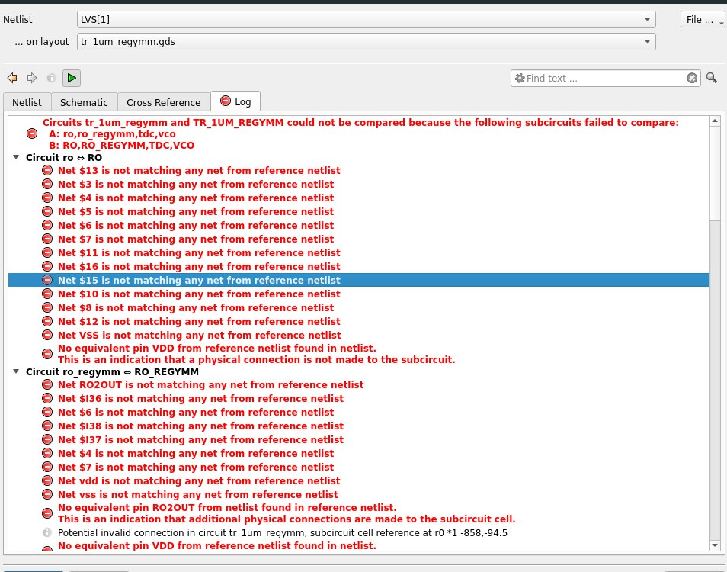Screen dimensions: 727x572
Task: Collapse the Circuit ro_regymm ⇔ RO_REGYMM group
Action: click(16, 371)
